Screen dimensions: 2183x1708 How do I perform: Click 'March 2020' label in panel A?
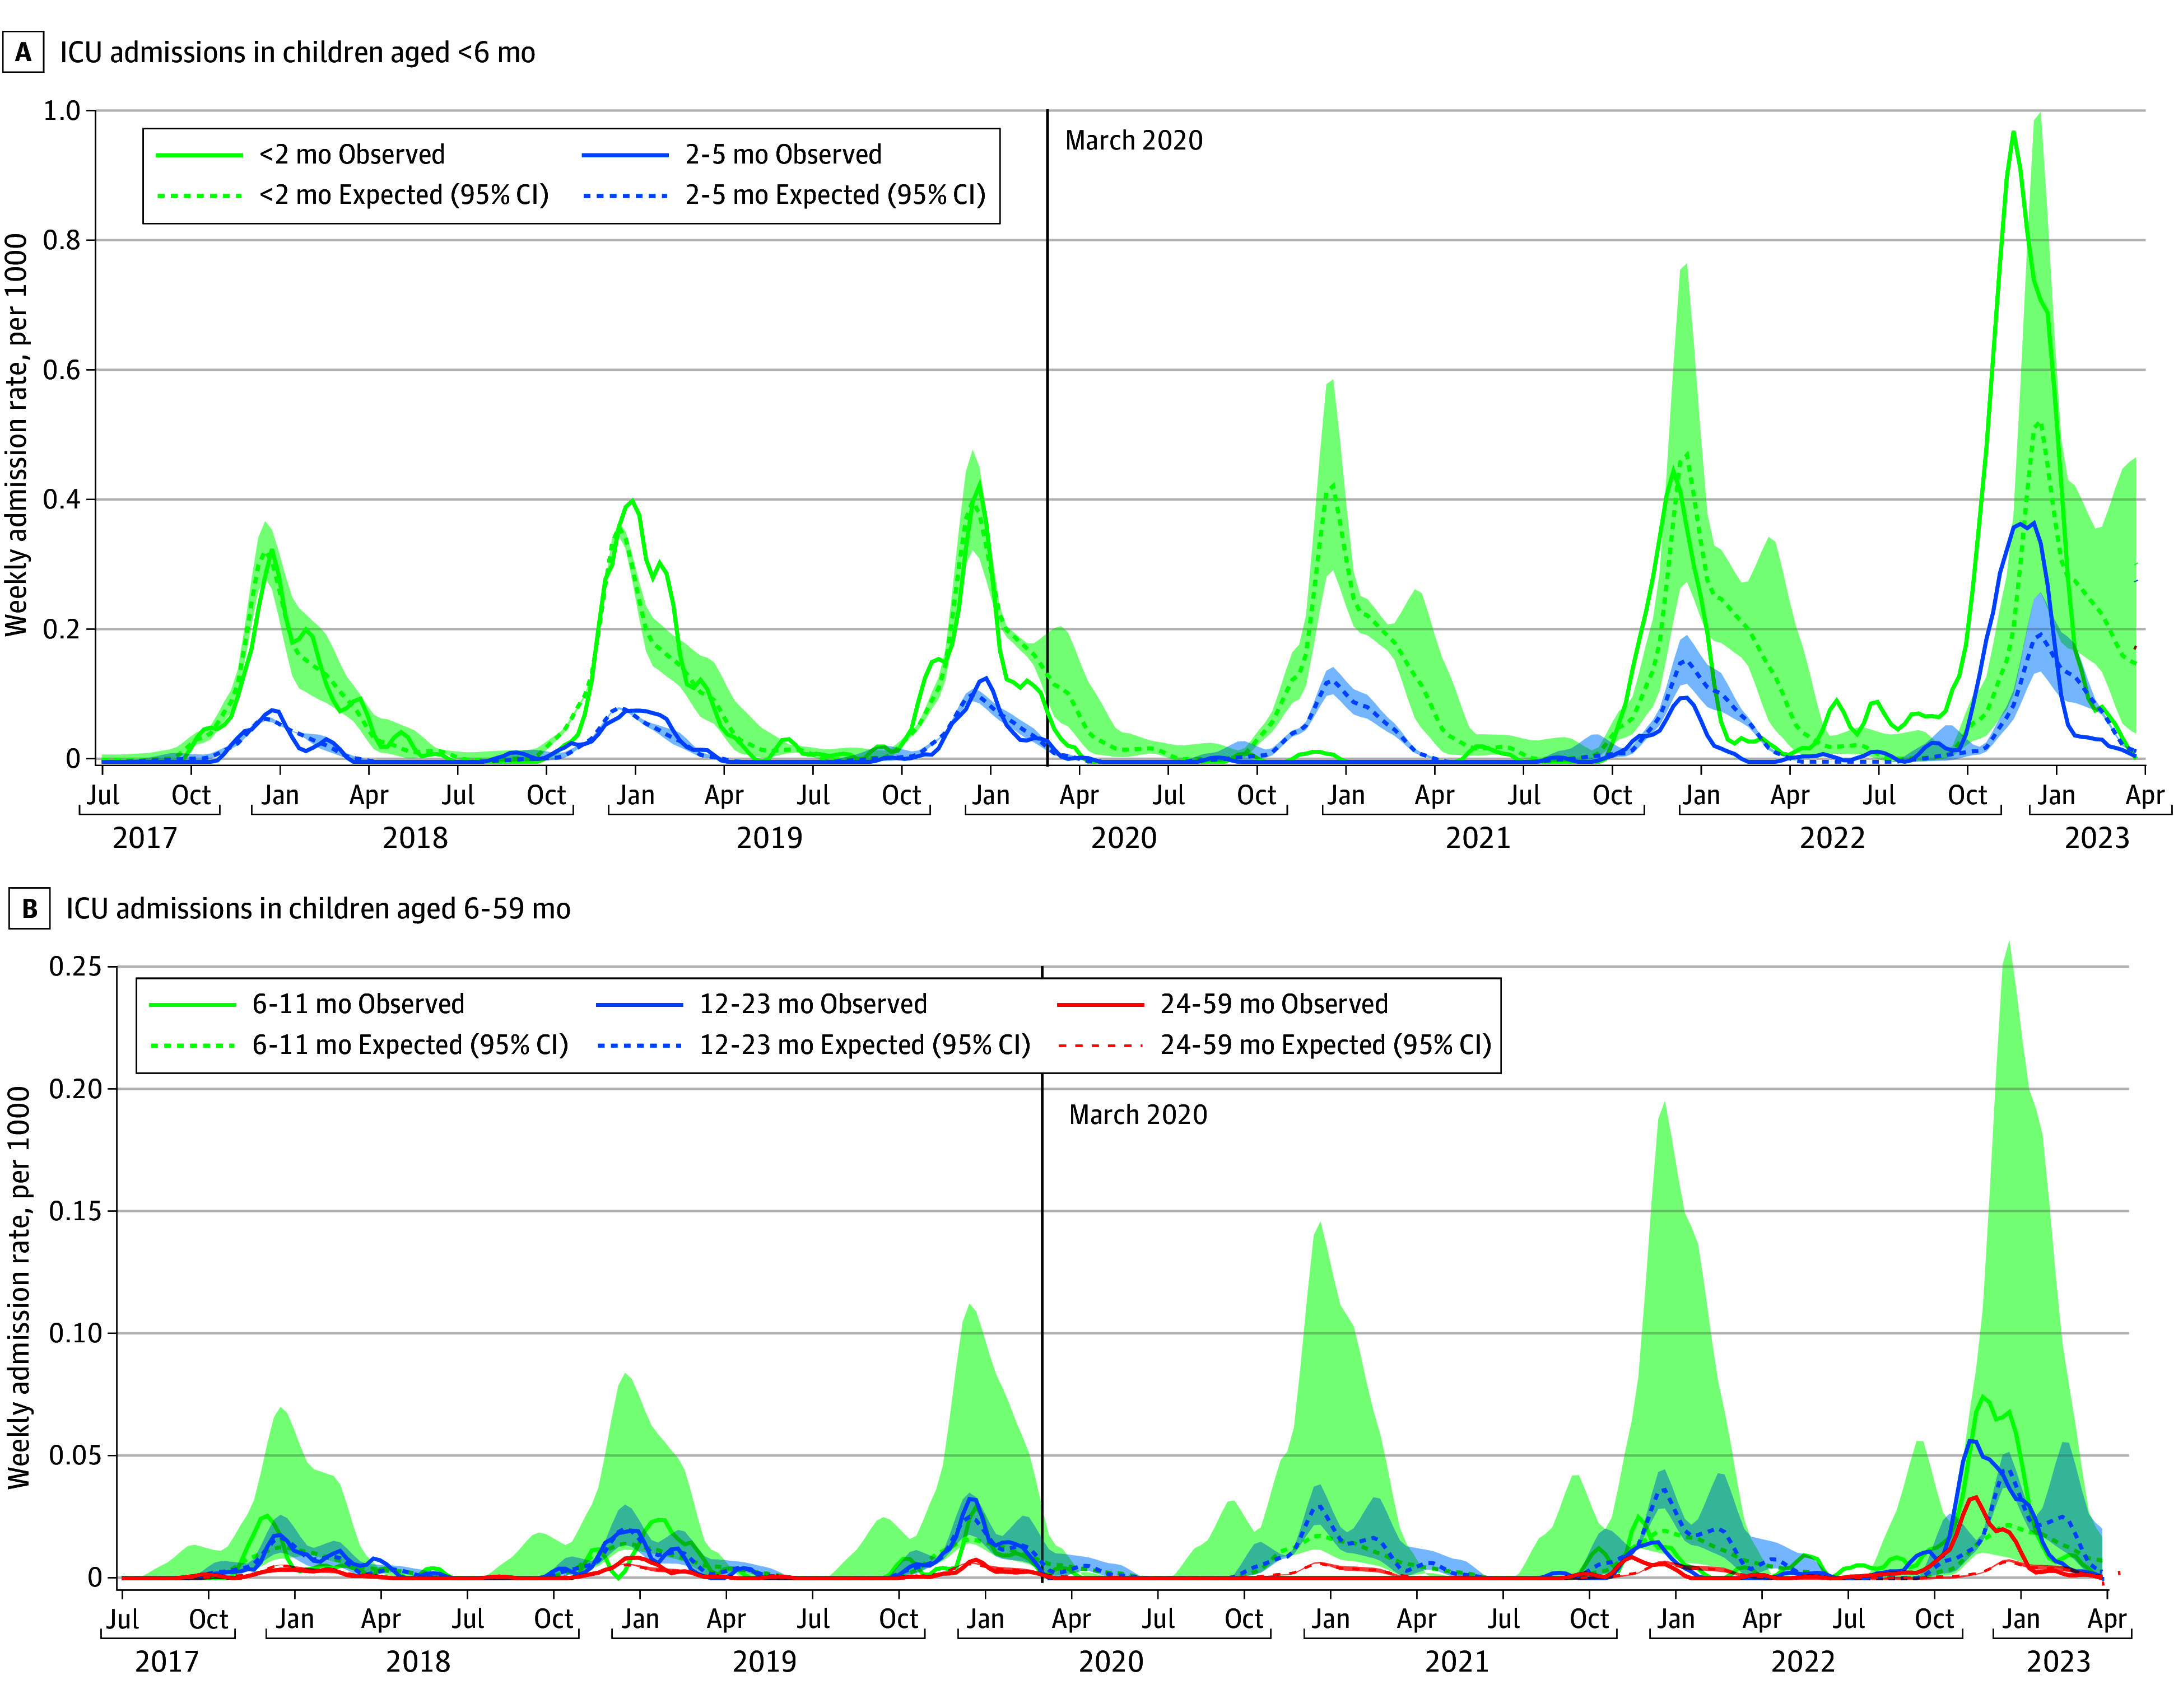[x=1134, y=140]
